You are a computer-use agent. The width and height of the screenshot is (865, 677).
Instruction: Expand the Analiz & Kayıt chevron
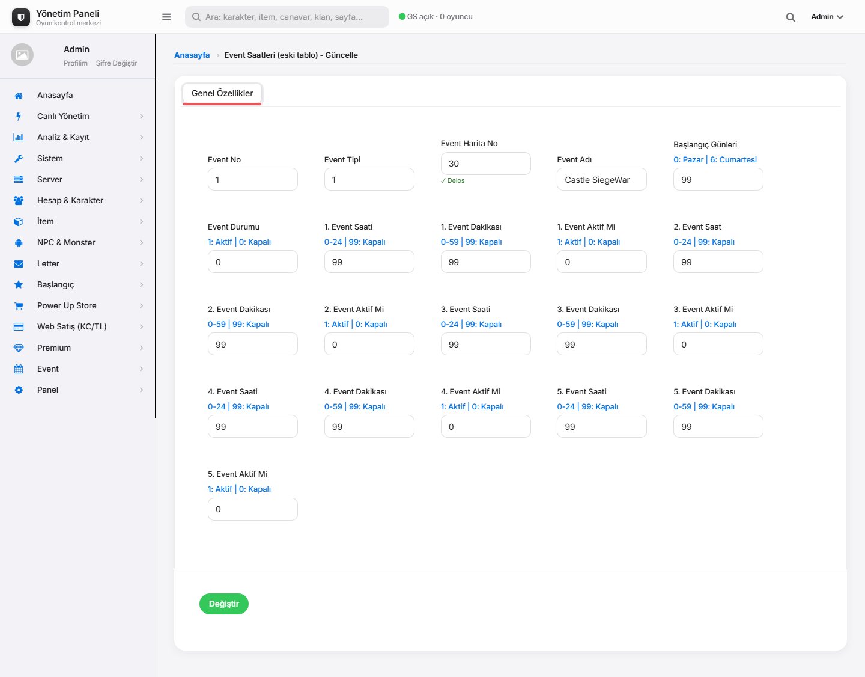[142, 138]
